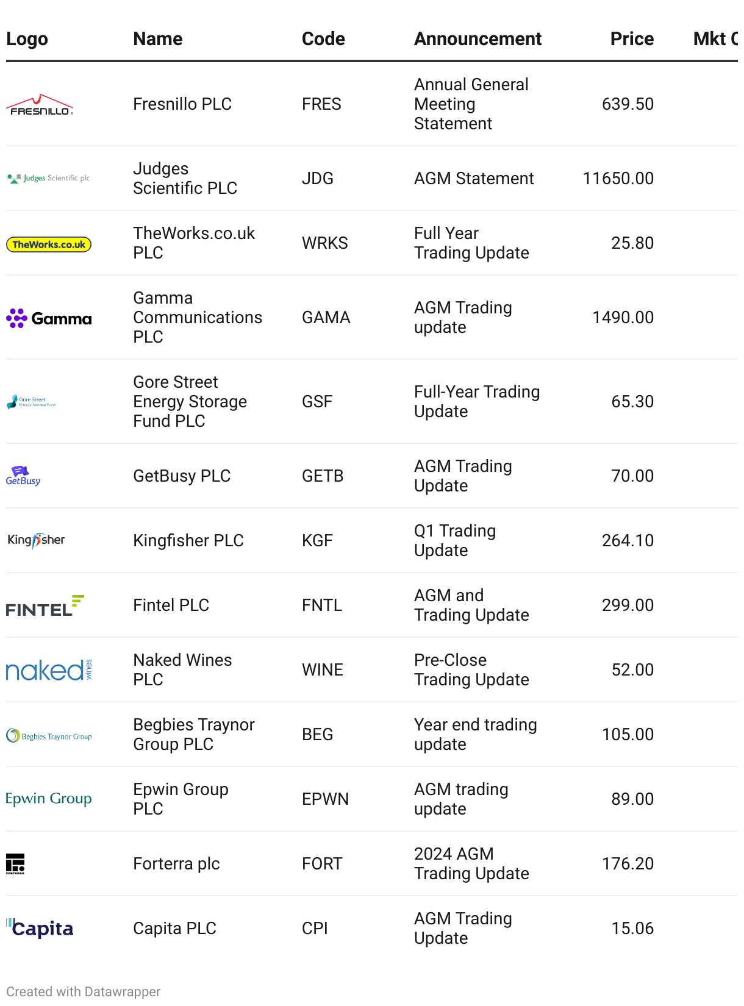The image size is (744, 1006).
Task: Click the Gamma logo with purple dots
Action: (x=49, y=318)
